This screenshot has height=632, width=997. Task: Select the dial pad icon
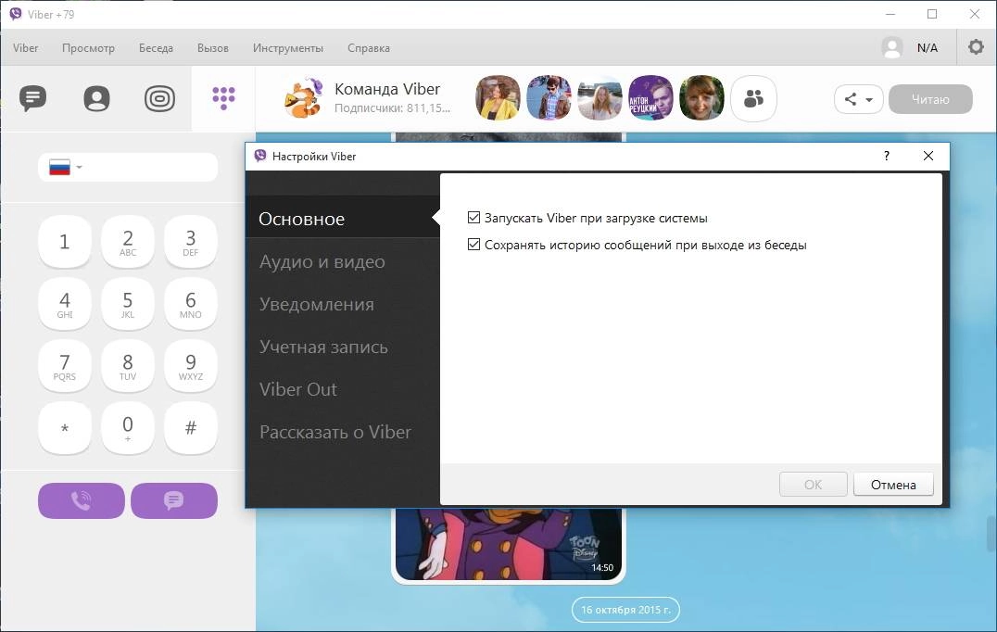(223, 98)
